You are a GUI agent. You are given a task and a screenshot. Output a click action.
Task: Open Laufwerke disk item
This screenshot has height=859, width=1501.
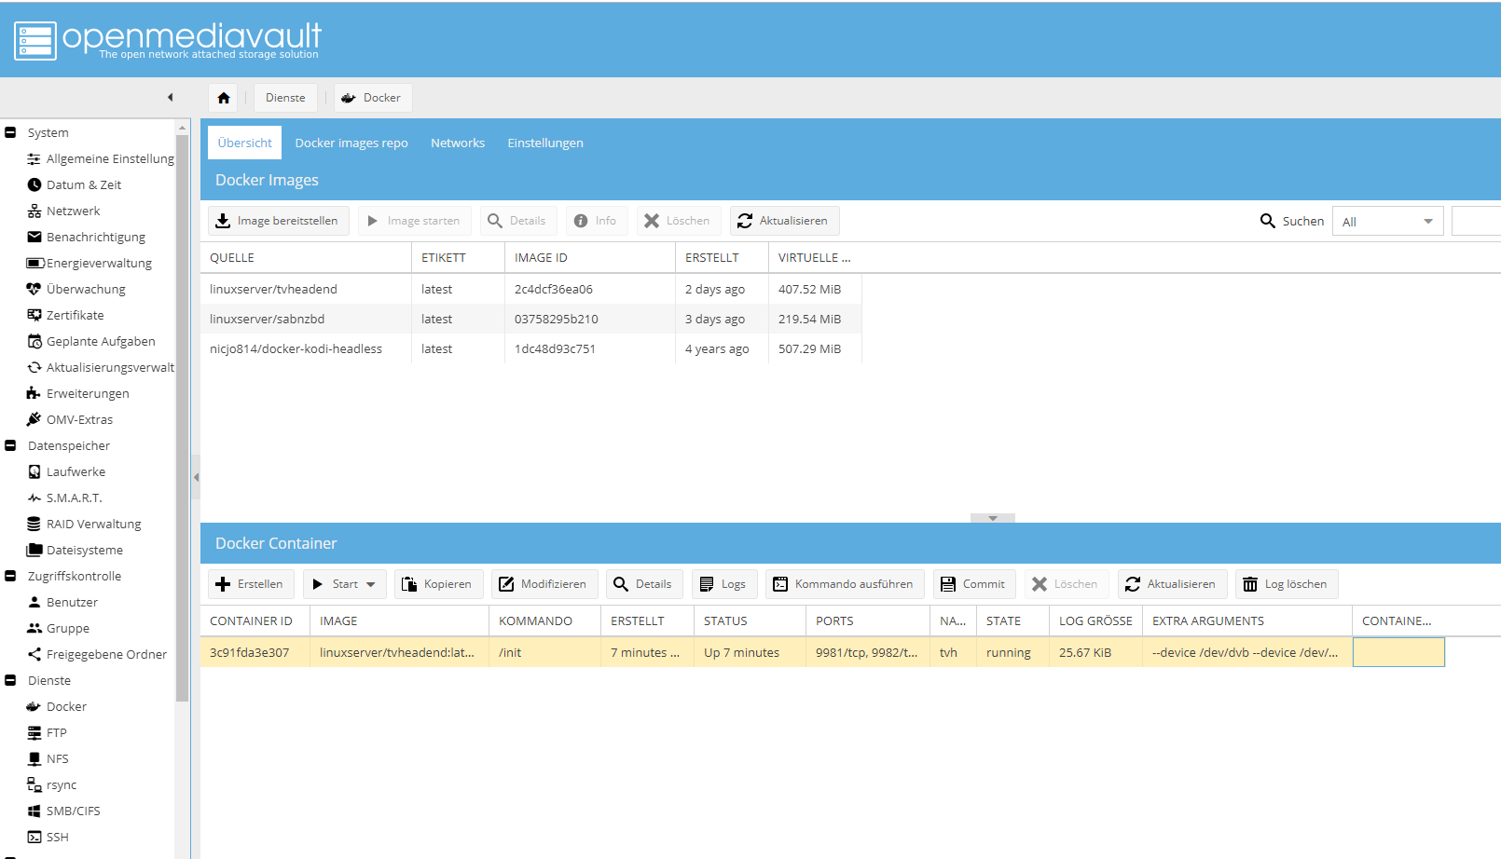coord(66,471)
